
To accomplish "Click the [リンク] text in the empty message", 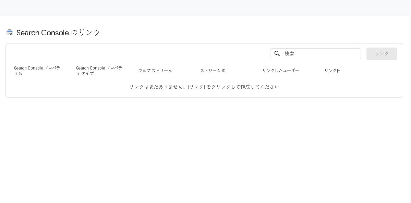I will 196,87.
